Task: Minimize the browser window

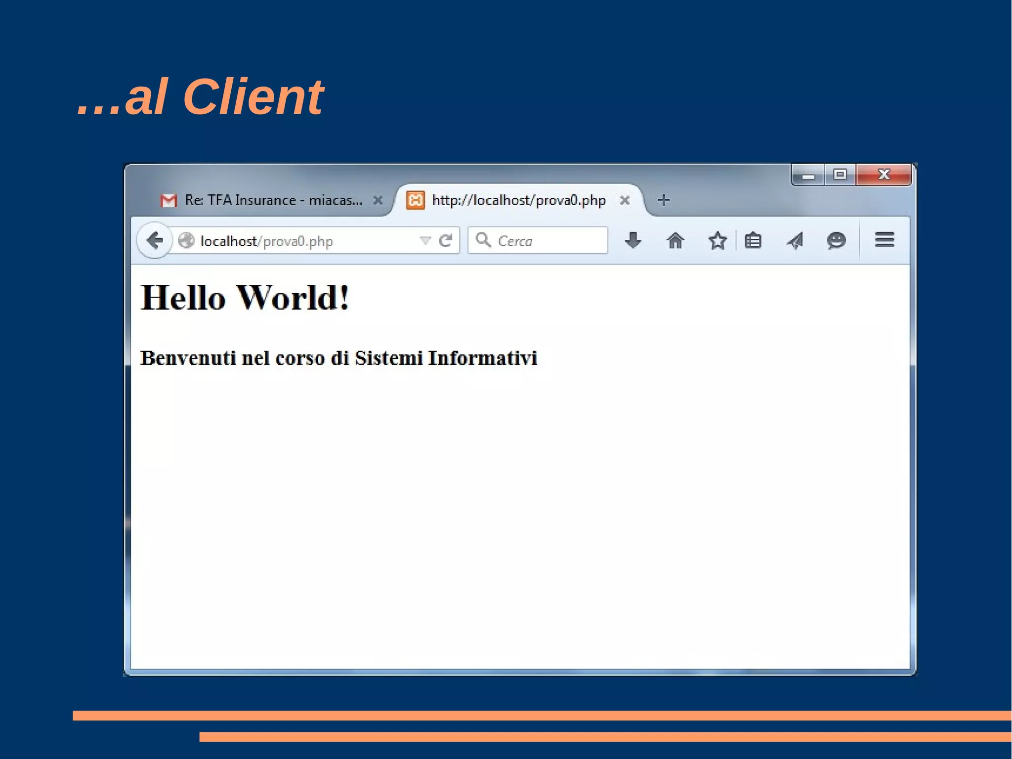Action: 808,175
